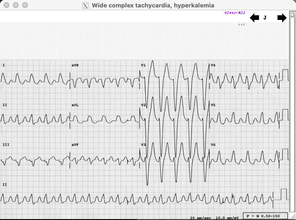Close the ECG window with the red button
Screen dimensions: 296x220
click(6, 5)
